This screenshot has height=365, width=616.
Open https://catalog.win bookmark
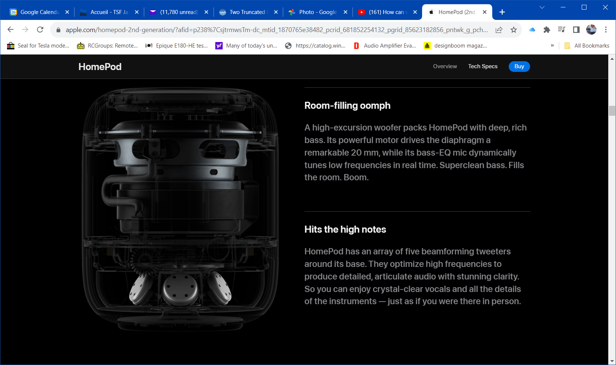316,46
